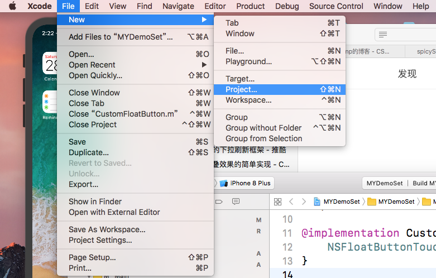Click MYDemoSet folder in jump bar
This screenshot has width=436, height=278.
pos(391,202)
